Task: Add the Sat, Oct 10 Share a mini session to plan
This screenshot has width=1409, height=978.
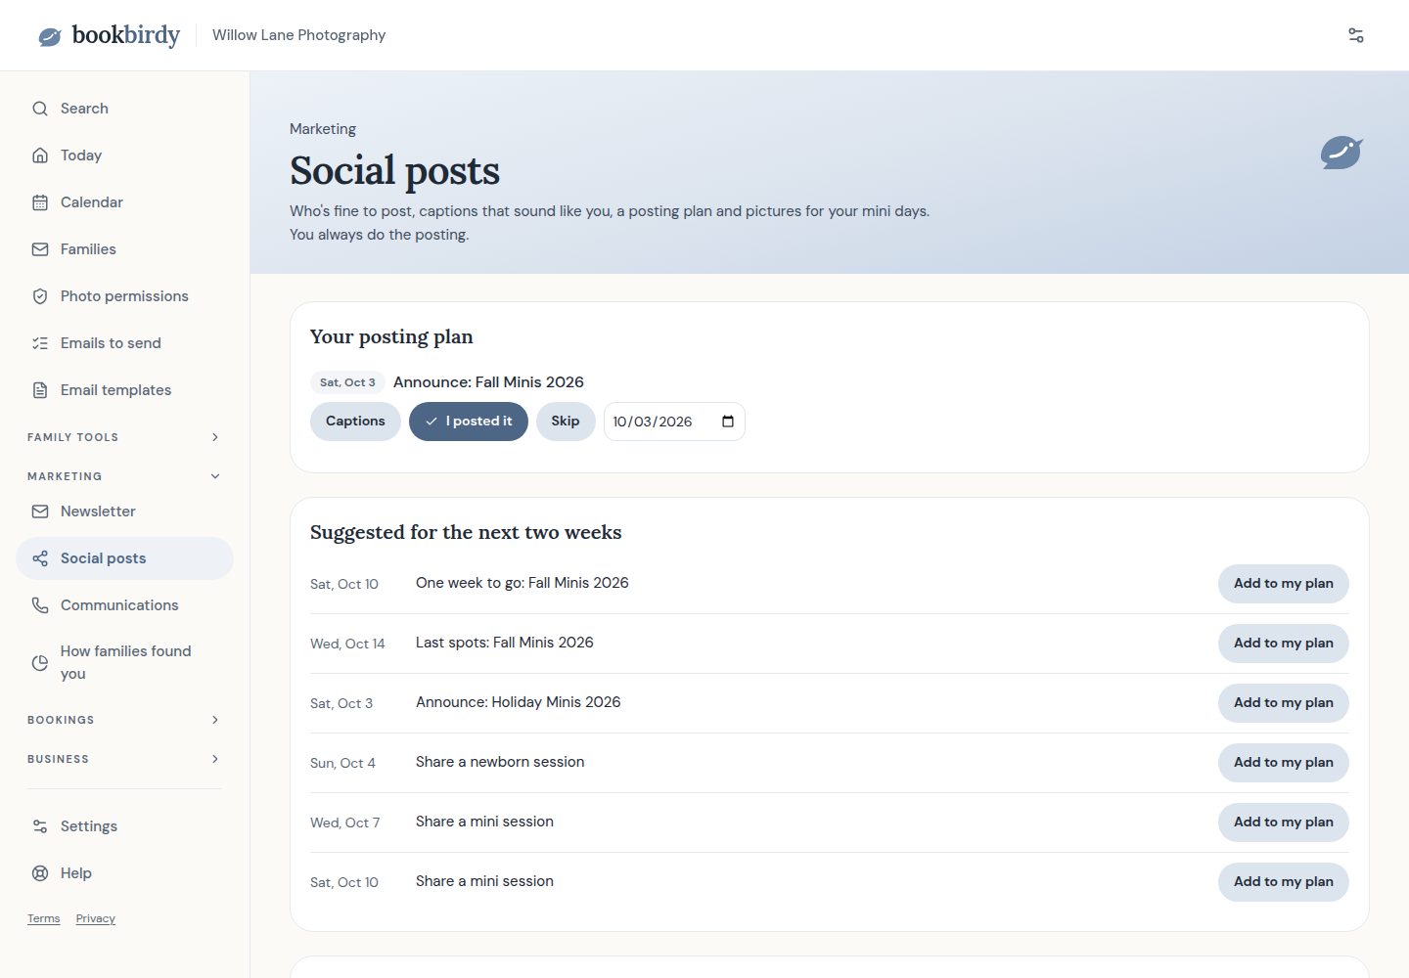Action: [1283, 882]
